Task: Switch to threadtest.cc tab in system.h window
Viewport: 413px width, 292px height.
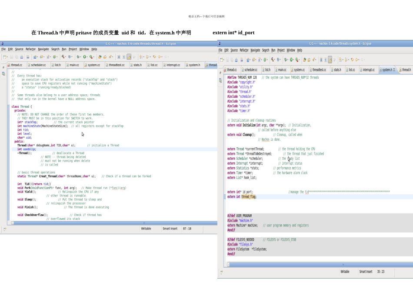Action: (319, 70)
